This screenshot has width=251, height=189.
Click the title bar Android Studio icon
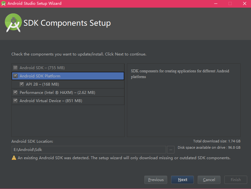3,3
